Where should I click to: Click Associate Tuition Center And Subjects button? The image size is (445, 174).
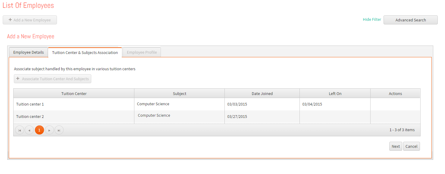pyautogui.click(x=52, y=79)
